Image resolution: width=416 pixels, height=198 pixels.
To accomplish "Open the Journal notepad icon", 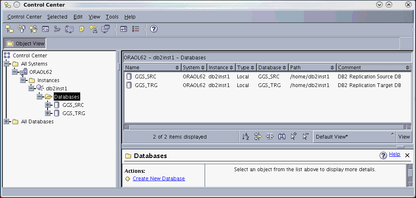I will (x=82, y=29).
